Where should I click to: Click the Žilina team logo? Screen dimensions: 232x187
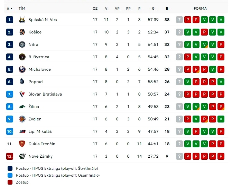coord(22,107)
